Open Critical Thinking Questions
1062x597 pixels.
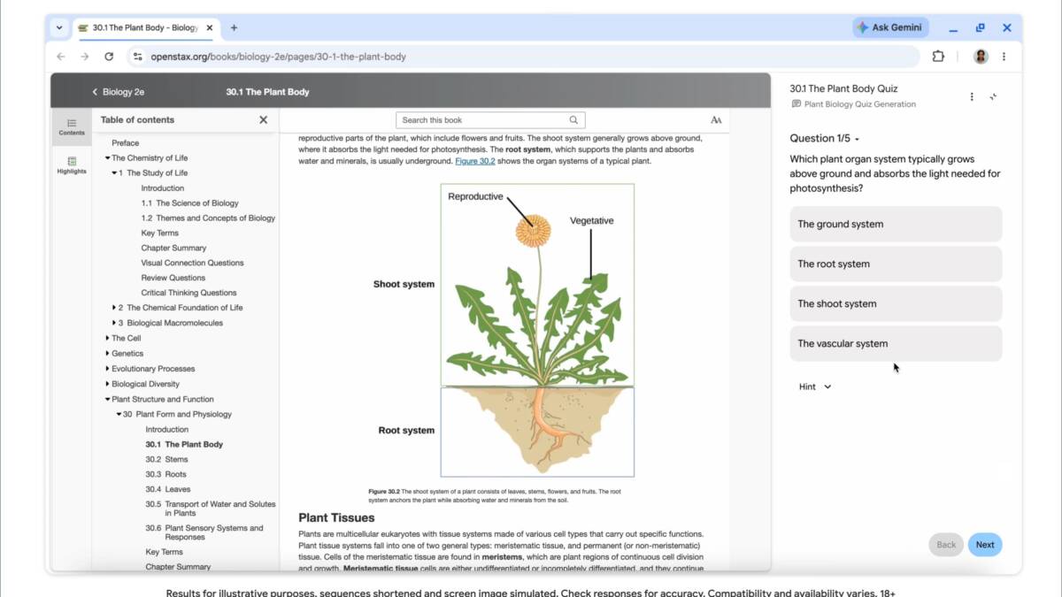[x=189, y=293]
